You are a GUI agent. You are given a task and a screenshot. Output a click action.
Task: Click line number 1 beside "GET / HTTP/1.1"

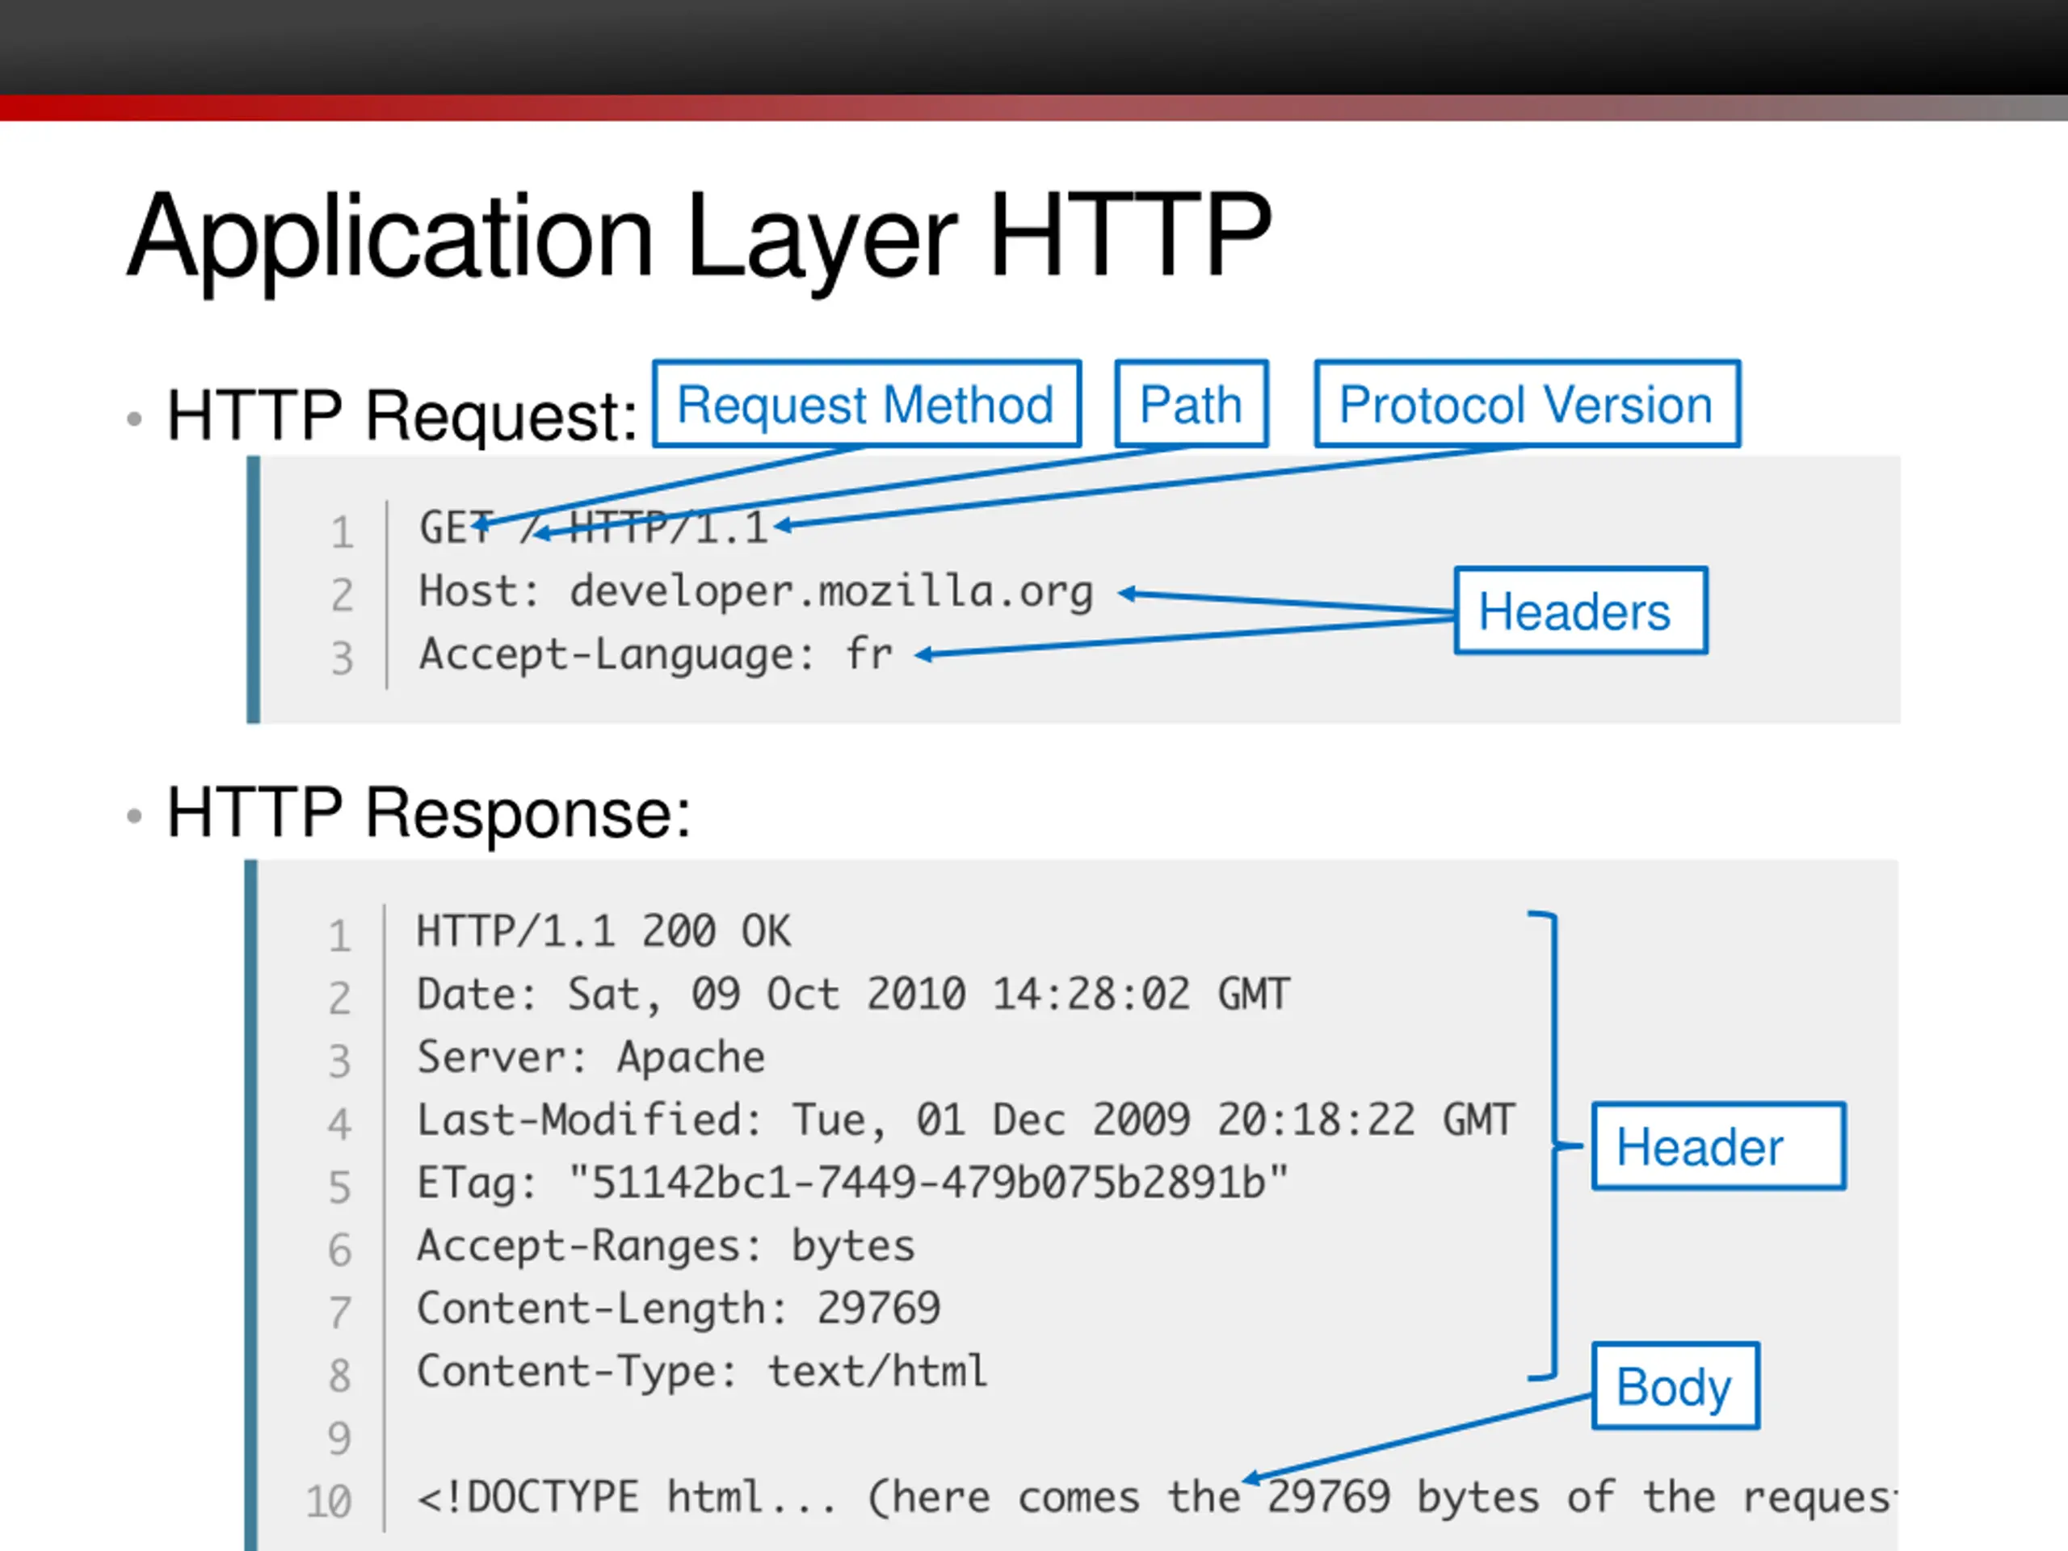click(343, 533)
